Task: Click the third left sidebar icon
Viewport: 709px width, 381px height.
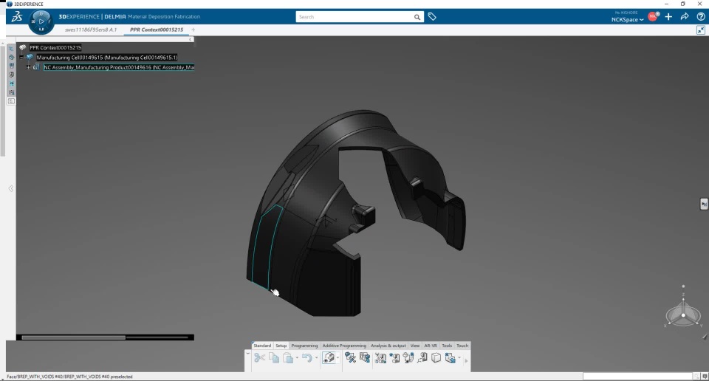Action: click(11, 66)
